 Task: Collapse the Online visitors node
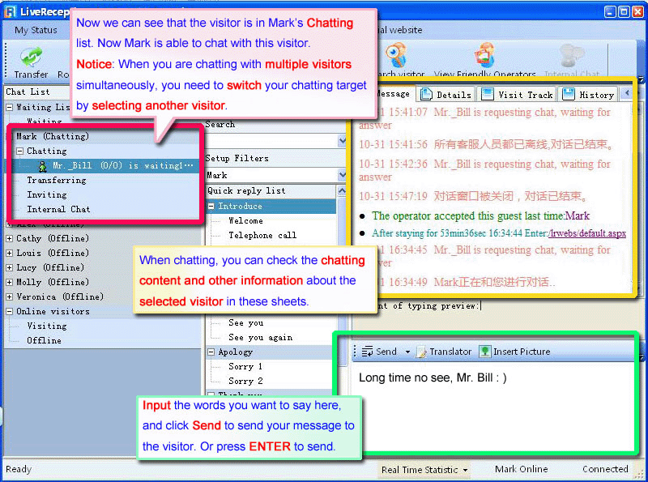click(10, 312)
